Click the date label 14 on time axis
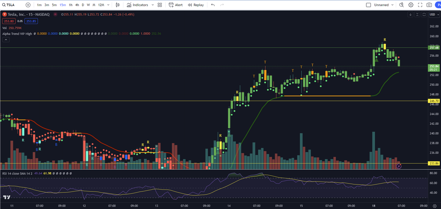This screenshot has width=441, height=209. [x=229, y=206]
